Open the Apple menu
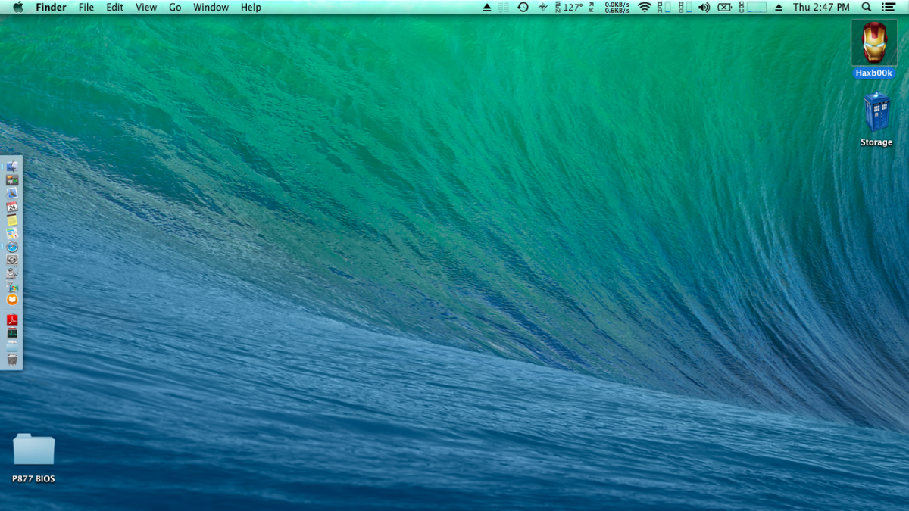This screenshot has height=511, width=909. coord(17,7)
